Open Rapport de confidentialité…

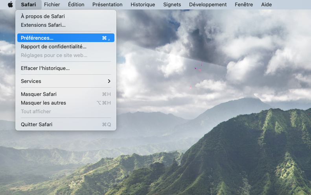tap(66, 47)
